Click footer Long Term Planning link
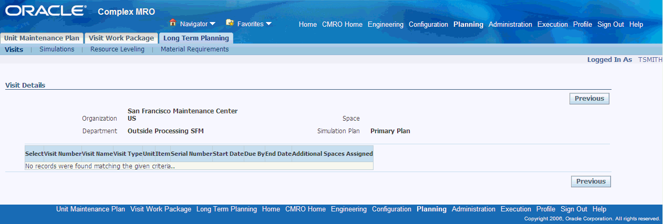Screen dimensions: 663x224 pyautogui.click(x=226, y=209)
